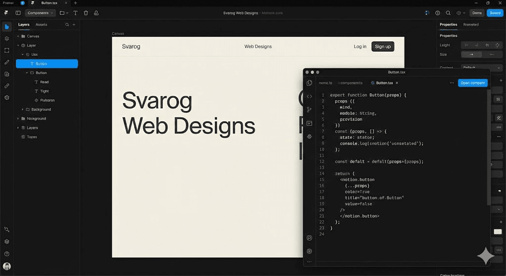
Task: Add a new tab with plus button
Action: click(75, 3)
